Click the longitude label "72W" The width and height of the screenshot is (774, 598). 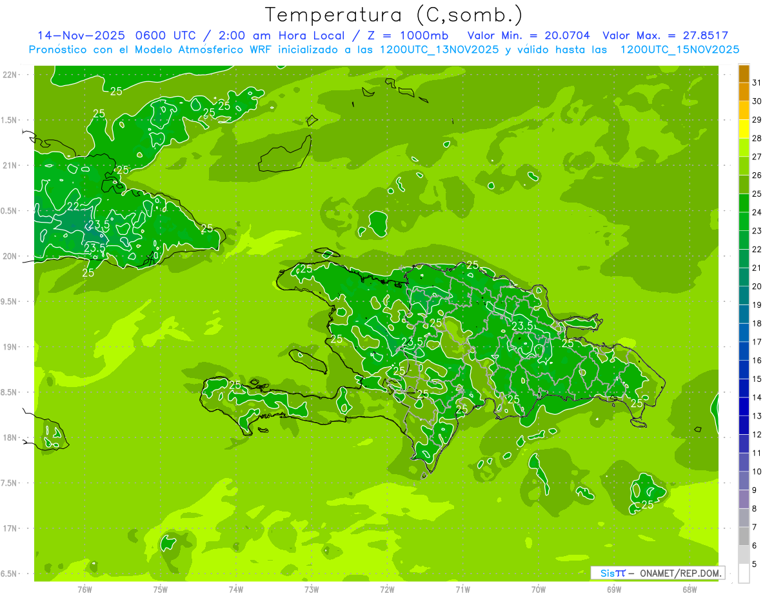click(x=387, y=589)
